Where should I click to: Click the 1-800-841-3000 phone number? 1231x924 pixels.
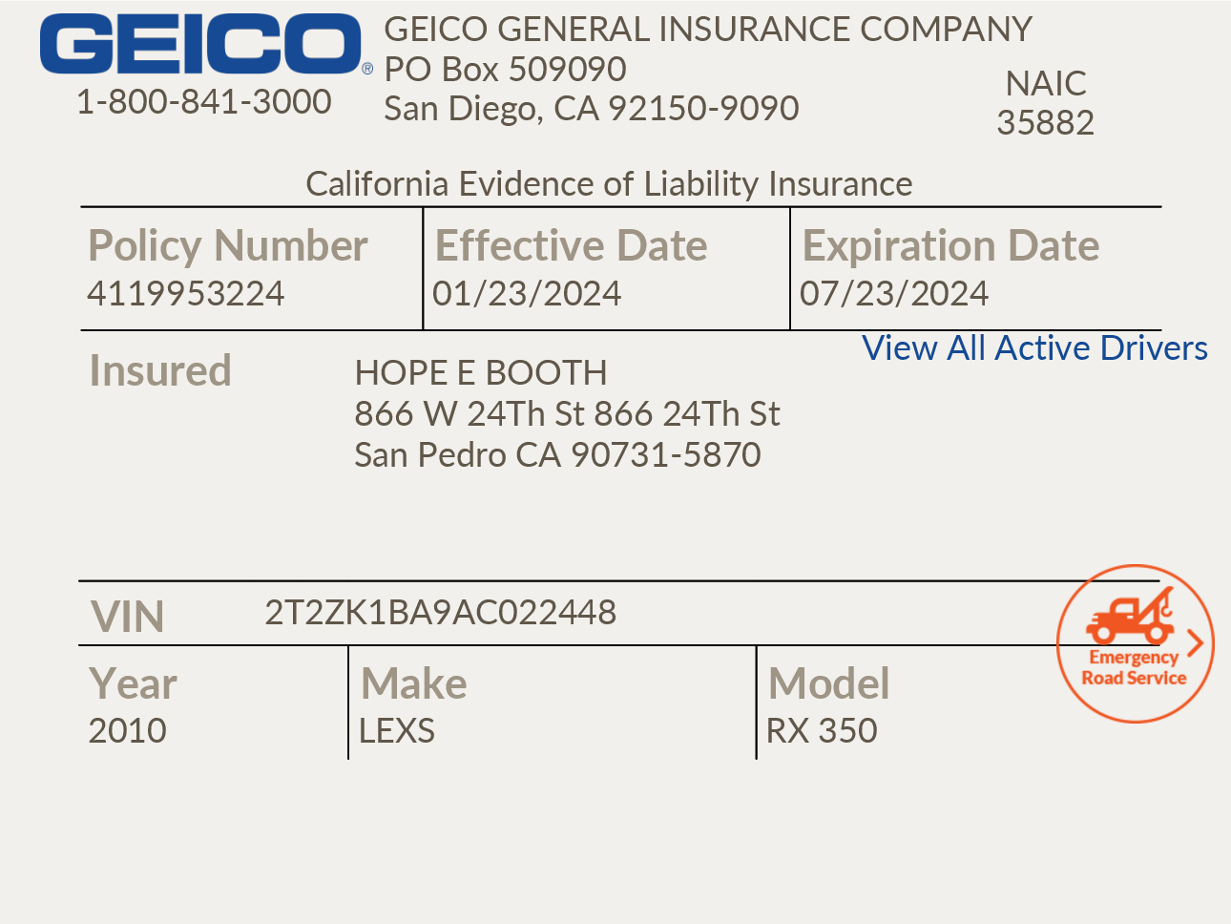(203, 101)
